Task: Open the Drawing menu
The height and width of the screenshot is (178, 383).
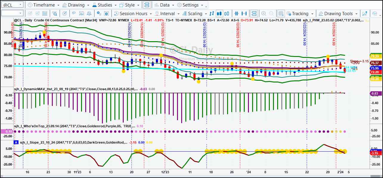Action: tap(76, 5)
